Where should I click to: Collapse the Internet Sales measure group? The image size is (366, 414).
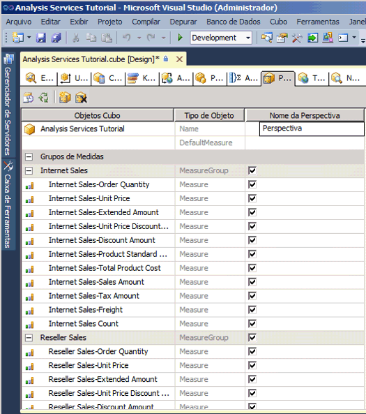click(29, 170)
